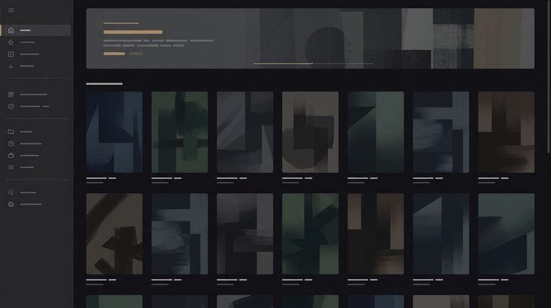Select the four-squares grid icon in sidebar
The width and height of the screenshot is (551, 308).
pyautogui.click(x=11, y=94)
